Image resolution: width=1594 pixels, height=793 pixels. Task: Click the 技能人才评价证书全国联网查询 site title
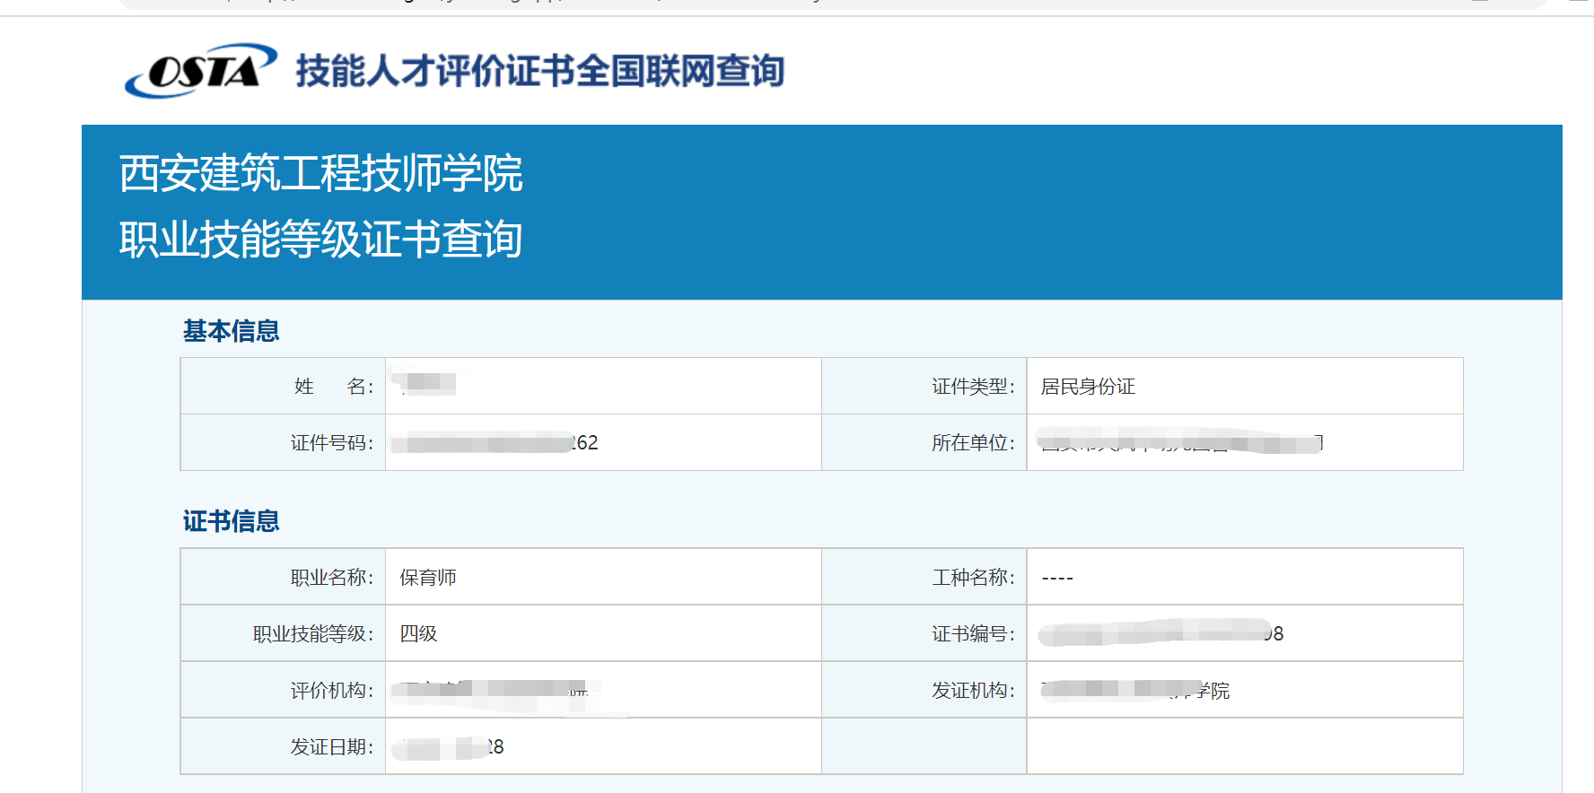pos(539,71)
